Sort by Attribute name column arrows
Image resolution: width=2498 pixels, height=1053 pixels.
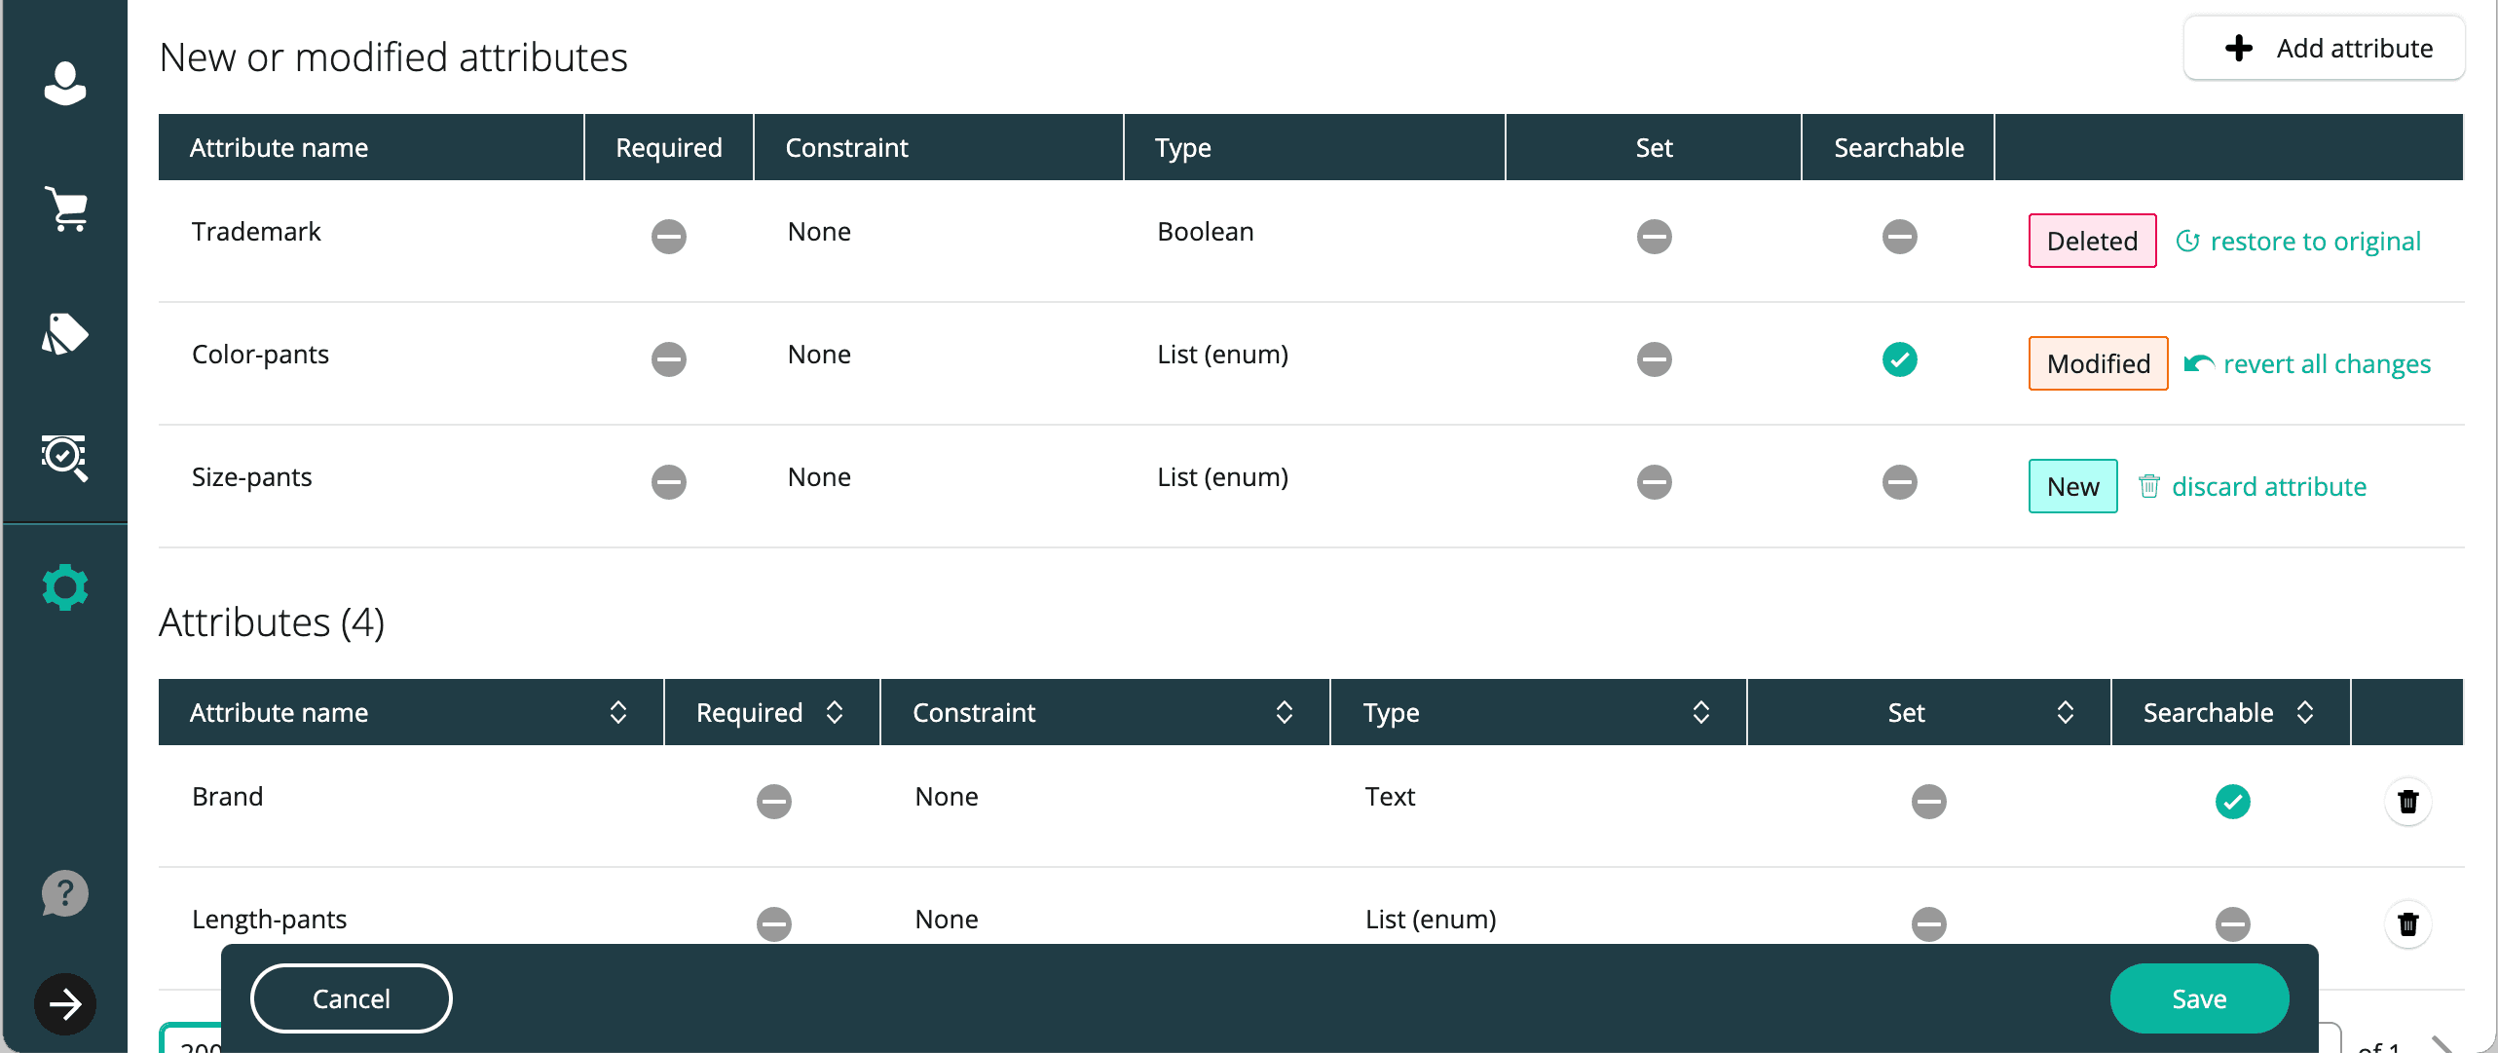(x=617, y=712)
